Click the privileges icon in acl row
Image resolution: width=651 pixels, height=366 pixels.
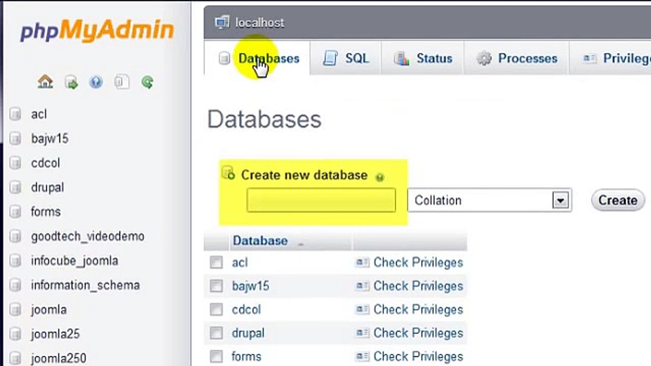362,262
